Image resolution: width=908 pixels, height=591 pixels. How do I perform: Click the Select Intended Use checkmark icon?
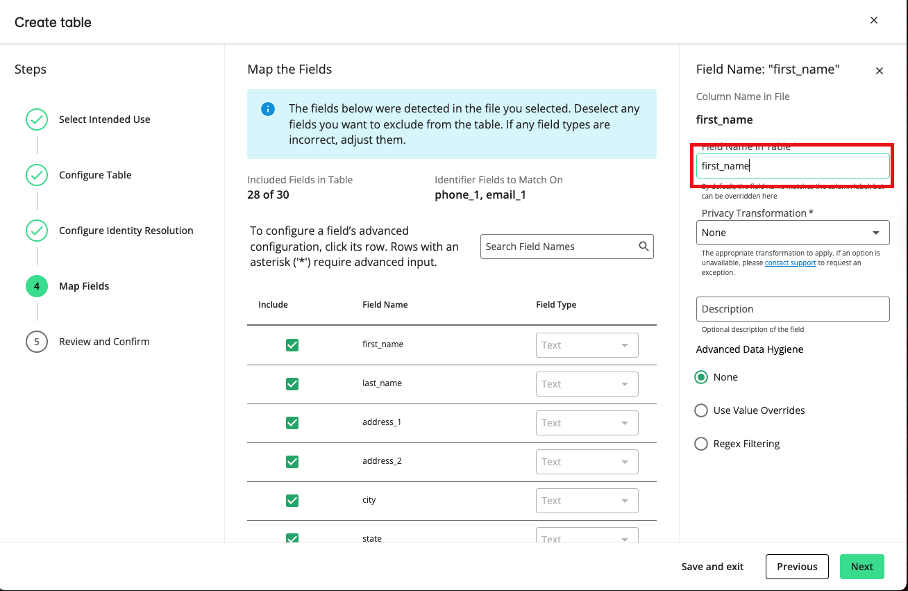coord(37,119)
